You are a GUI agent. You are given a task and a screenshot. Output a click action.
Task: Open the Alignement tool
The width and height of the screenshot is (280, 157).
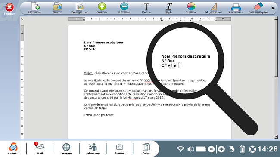click(213, 8)
